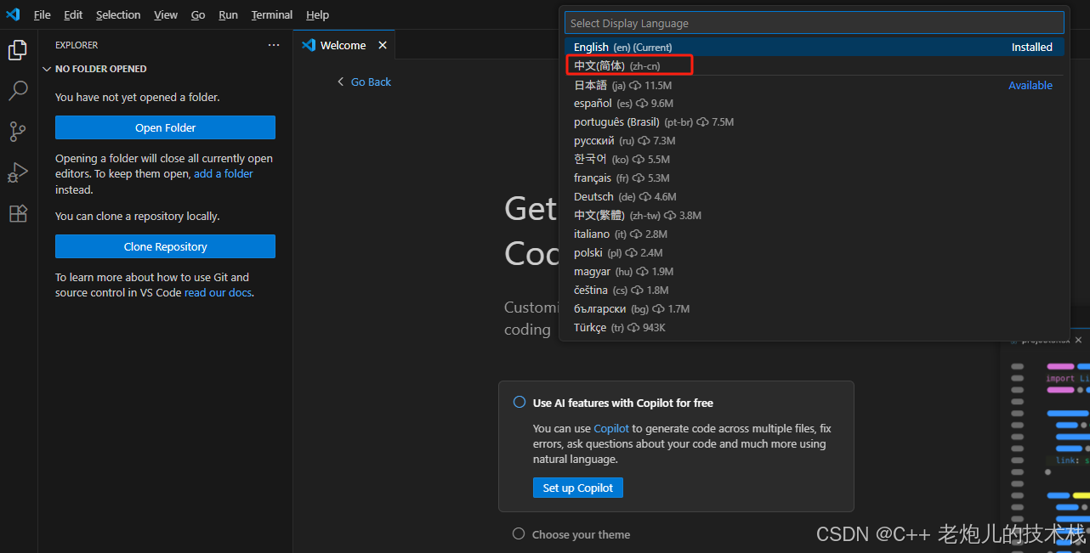Select English (en) current language

coord(815,48)
